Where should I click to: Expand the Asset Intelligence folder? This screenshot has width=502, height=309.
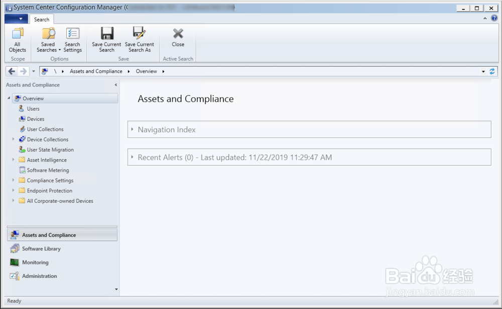click(x=13, y=159)
